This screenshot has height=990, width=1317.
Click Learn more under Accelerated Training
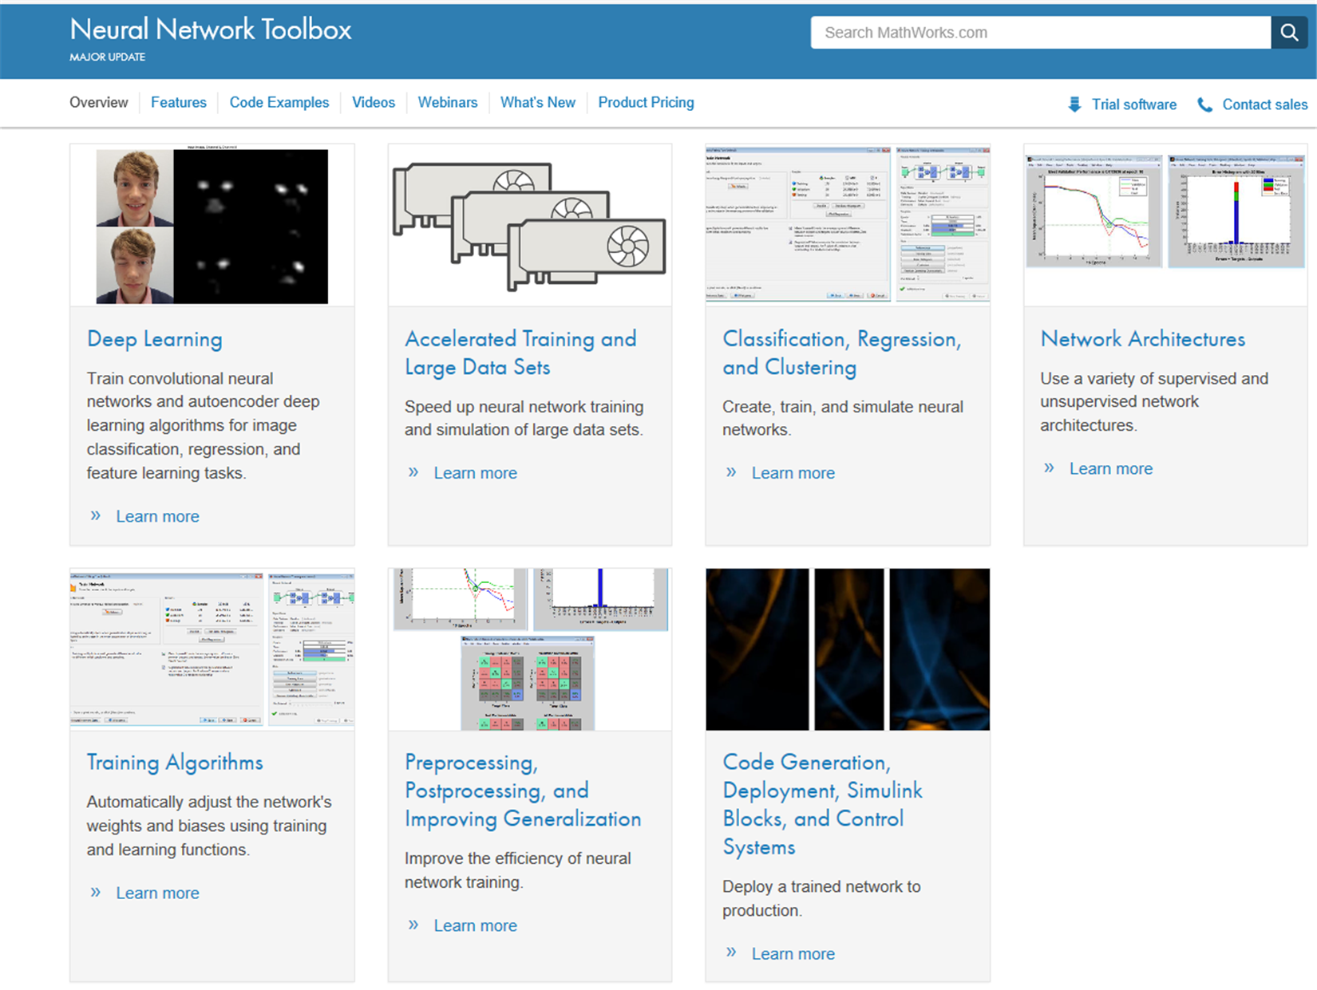point(476,473)
